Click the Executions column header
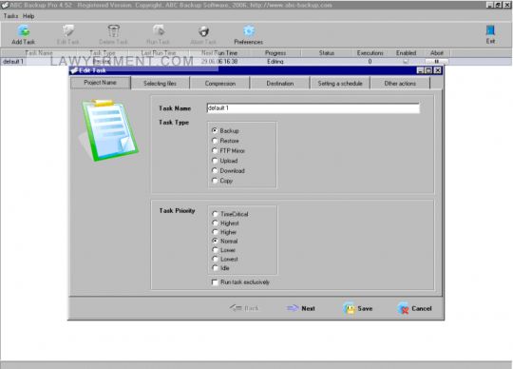The width and height of the screenshot is (513, 369). click(x=370, y=52)
